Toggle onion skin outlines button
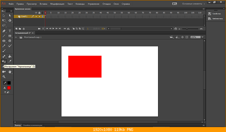Screen dimensions: 226x132 click(77, 29)
